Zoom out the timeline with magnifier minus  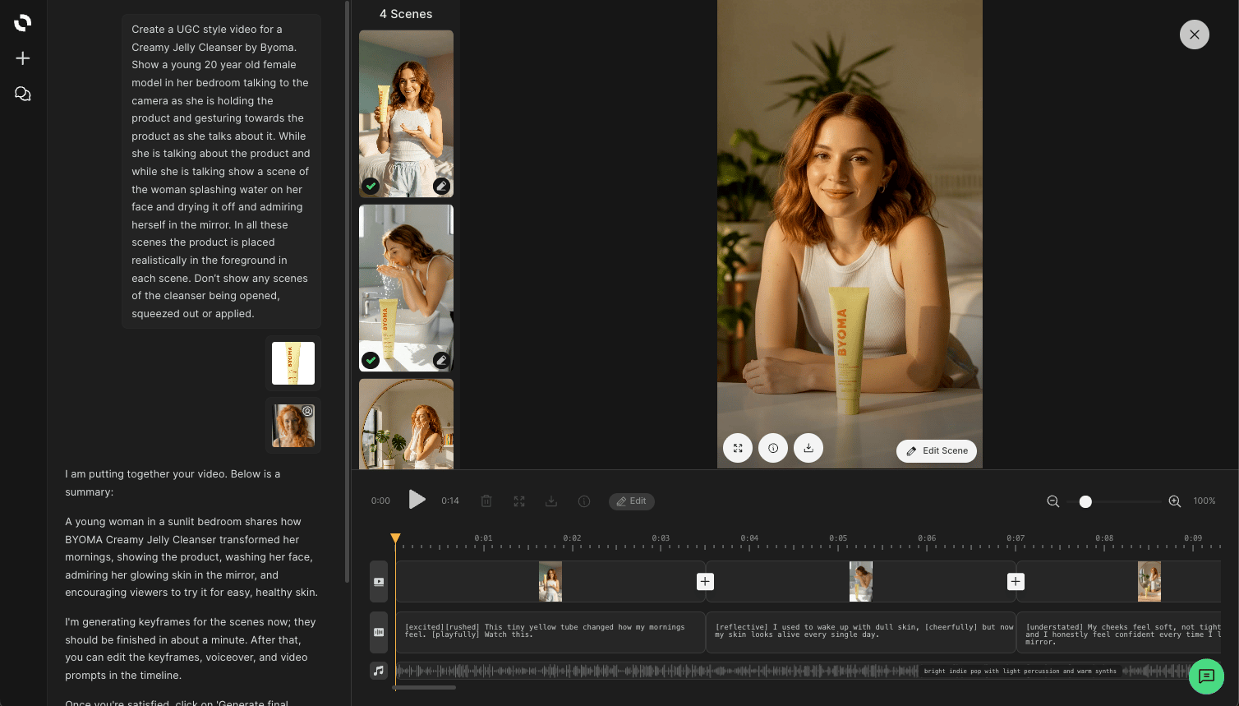[1052, 501]
